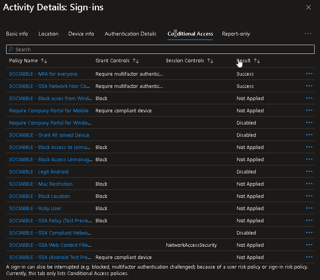This screenshot has width=320, height=280.
Task: Open more options for MFA for everyone row
Action: pos(309,74)
